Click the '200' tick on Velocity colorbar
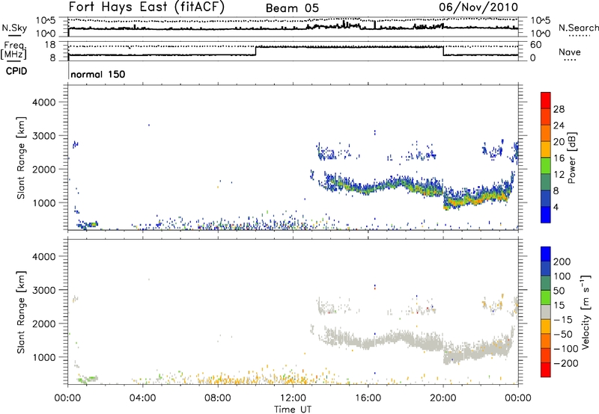The height and width of the screenshot is (414, 599). tap(562, 262)
